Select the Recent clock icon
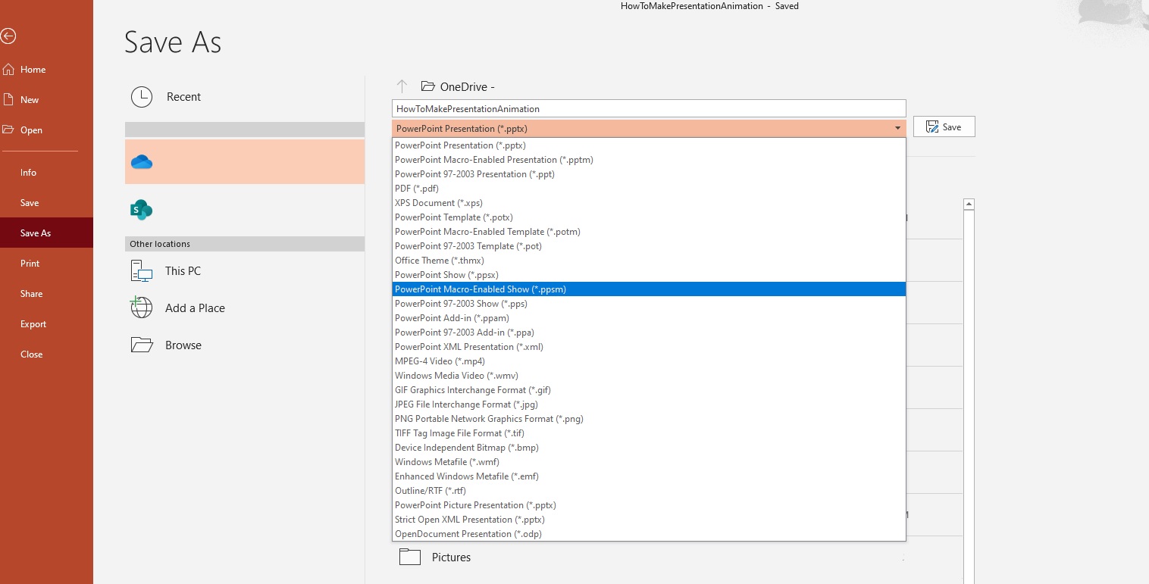This screenshot has width=1149, height=584. tap(142, 97)
